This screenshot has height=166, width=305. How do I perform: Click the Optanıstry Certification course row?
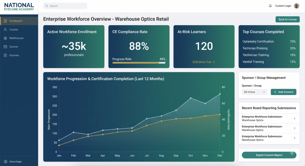tap(269, 42)
